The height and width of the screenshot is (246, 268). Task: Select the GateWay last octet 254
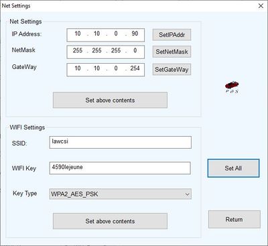(x=135, y=68)
